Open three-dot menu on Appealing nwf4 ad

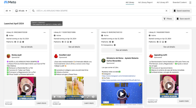click(187, 32)
